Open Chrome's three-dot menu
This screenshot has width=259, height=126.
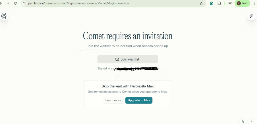point(255,3)
